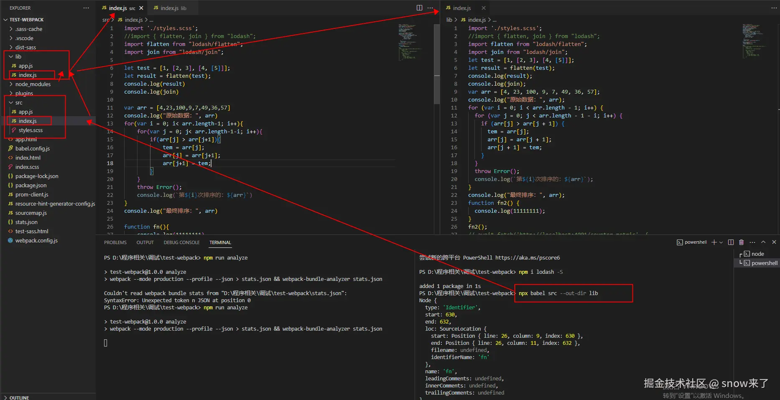Image resolution: width=780 pixels, height=400 pixels.
Task: Maximize the terminal panel size
Action: (763, 242)
